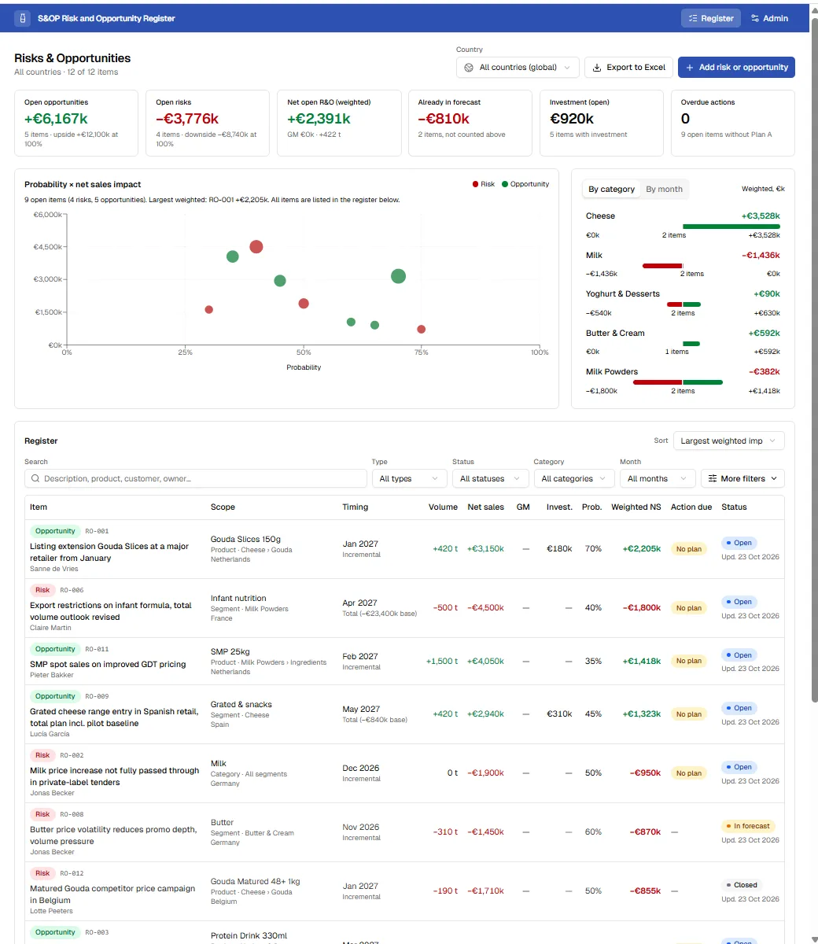Sort by Weighted NS column header
Viewport: 818px width, 944px height.
(636, 507)
